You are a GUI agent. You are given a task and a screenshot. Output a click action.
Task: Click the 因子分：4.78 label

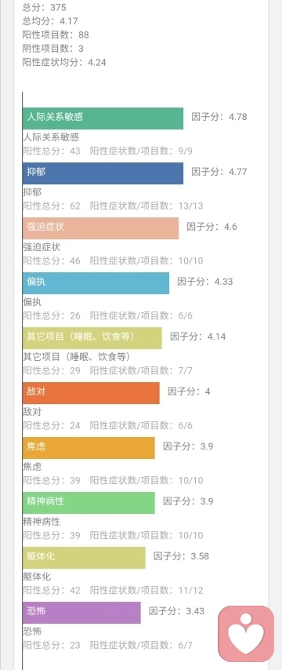219,117
